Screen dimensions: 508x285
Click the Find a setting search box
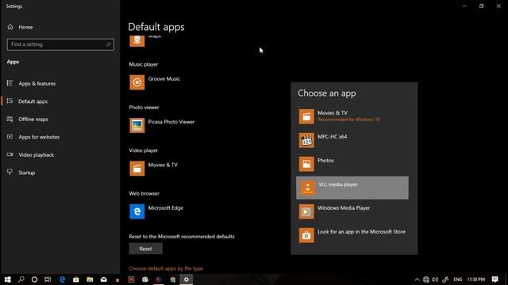60,44
